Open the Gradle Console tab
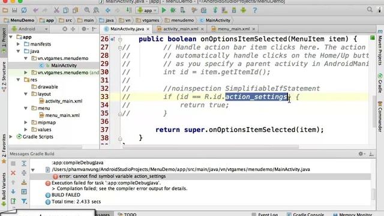The height and width of the screenshot is (216, 384). click(x=305, y=214)
